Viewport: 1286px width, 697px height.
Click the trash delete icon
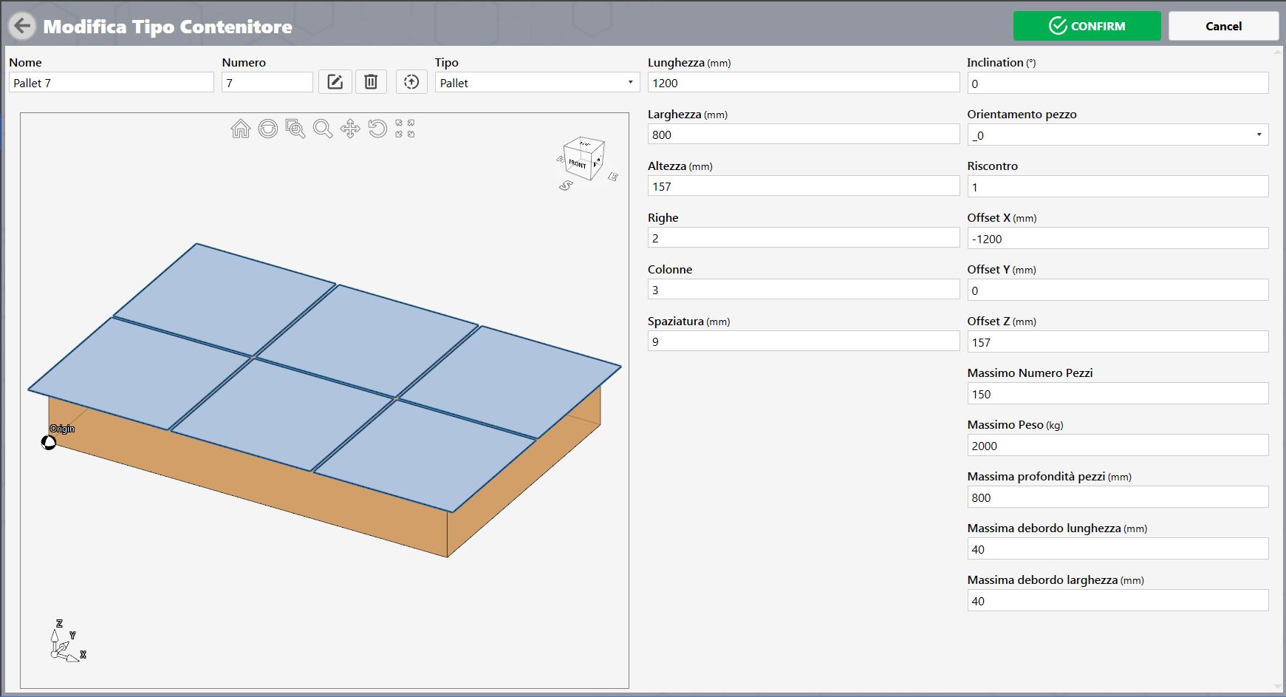point(371,82)
